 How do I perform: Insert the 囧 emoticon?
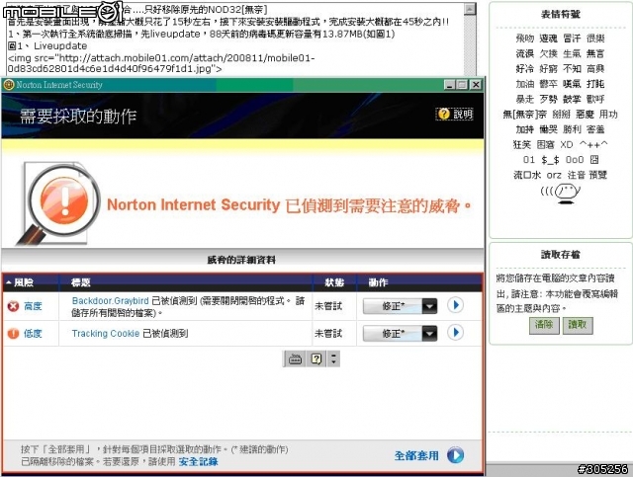click(x=594, y=160)
